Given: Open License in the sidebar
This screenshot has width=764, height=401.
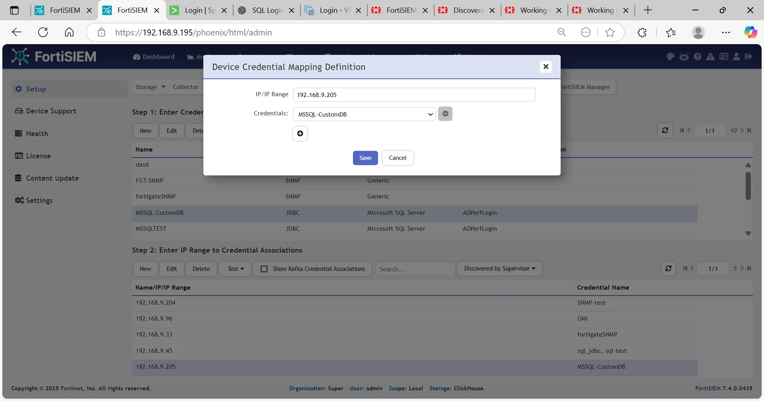Looking at the screenshot, I should point(33,156).
